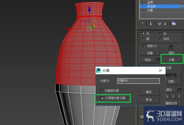The height and width of the screenshot is (125, 184).
Task: Click the Y align button
Action: pyautogui.click(x=173, y=97)
